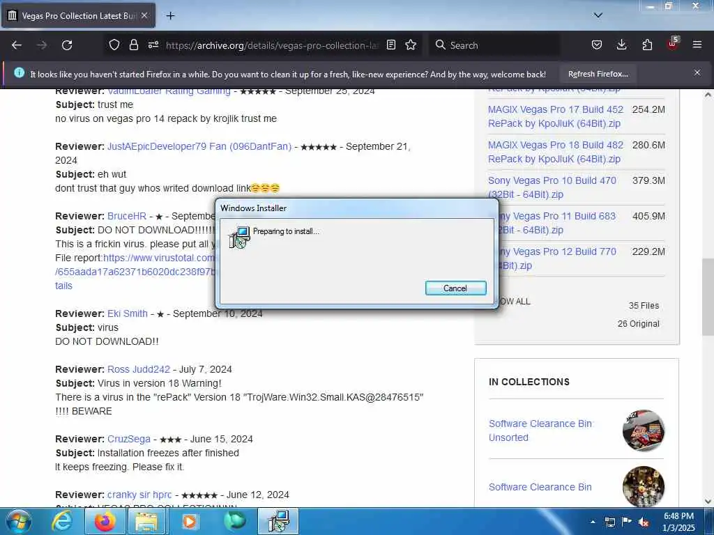Download Vegas Pro 12 Build 770 zip
Screen dimensions: 714x535
tap(556, 258)
